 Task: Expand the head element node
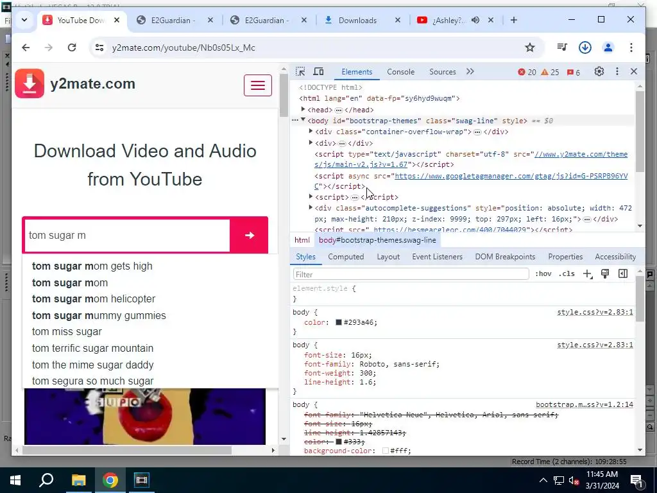point(303,109)
